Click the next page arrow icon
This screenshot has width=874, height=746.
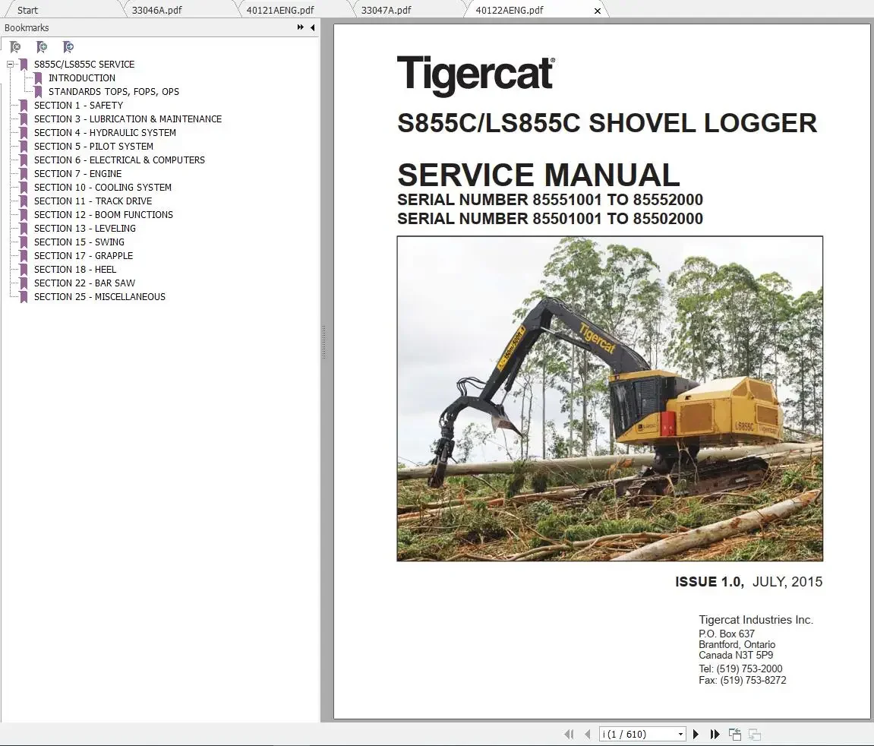[x=696, y=734]
